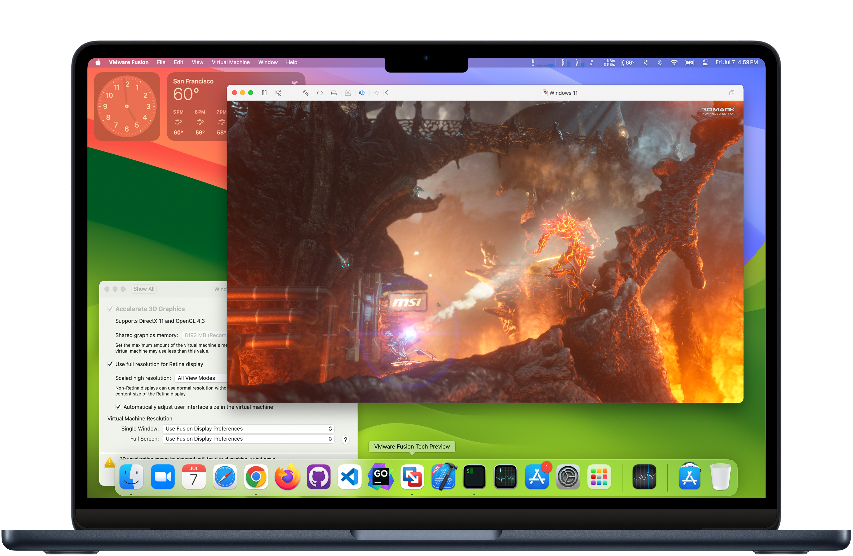This screenshot has width=853, height=556.
Task: Click the camera device toolbar icon
Action: (x=348, y=93)
